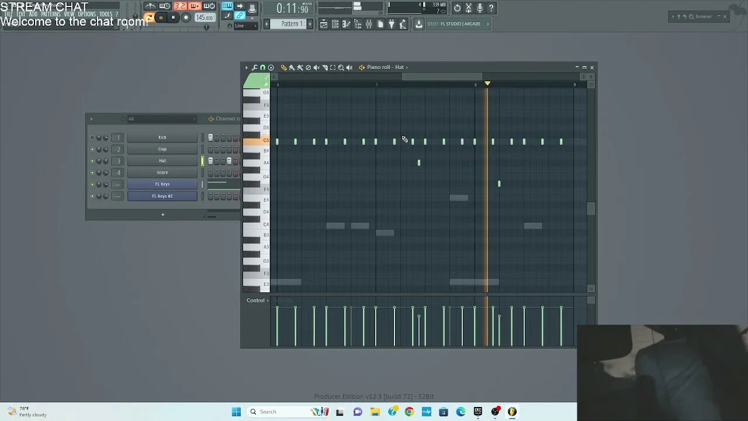Pause playback with the transport pause button
Viewport: 748px width, 421px height.
(161, 18)
